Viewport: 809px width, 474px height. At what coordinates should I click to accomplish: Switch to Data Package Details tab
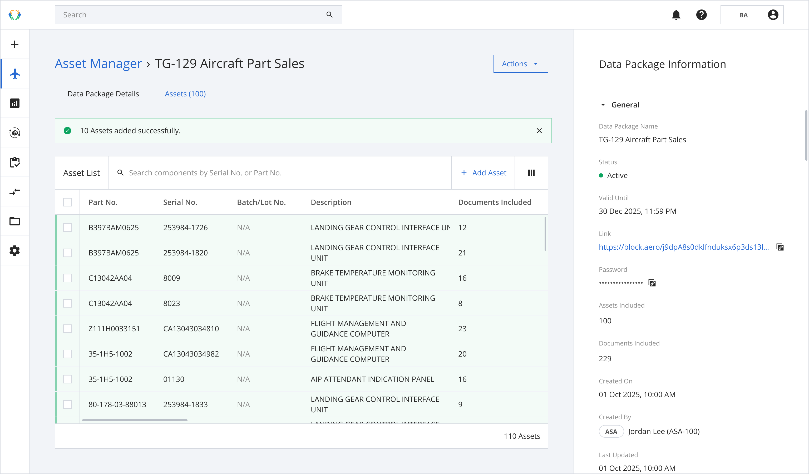click(103, 94)
